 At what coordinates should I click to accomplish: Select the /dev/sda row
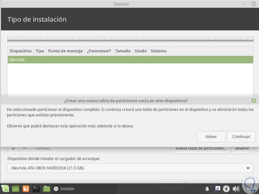[130, 60]
